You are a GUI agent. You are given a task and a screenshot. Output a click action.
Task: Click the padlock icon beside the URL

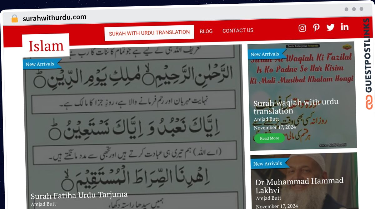tap(15, 19)
